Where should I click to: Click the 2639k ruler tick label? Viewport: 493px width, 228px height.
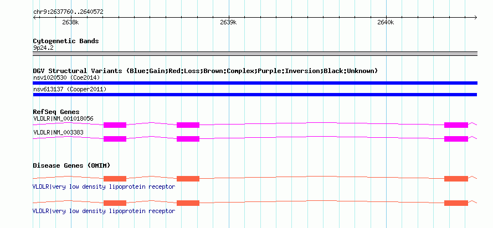228,22
